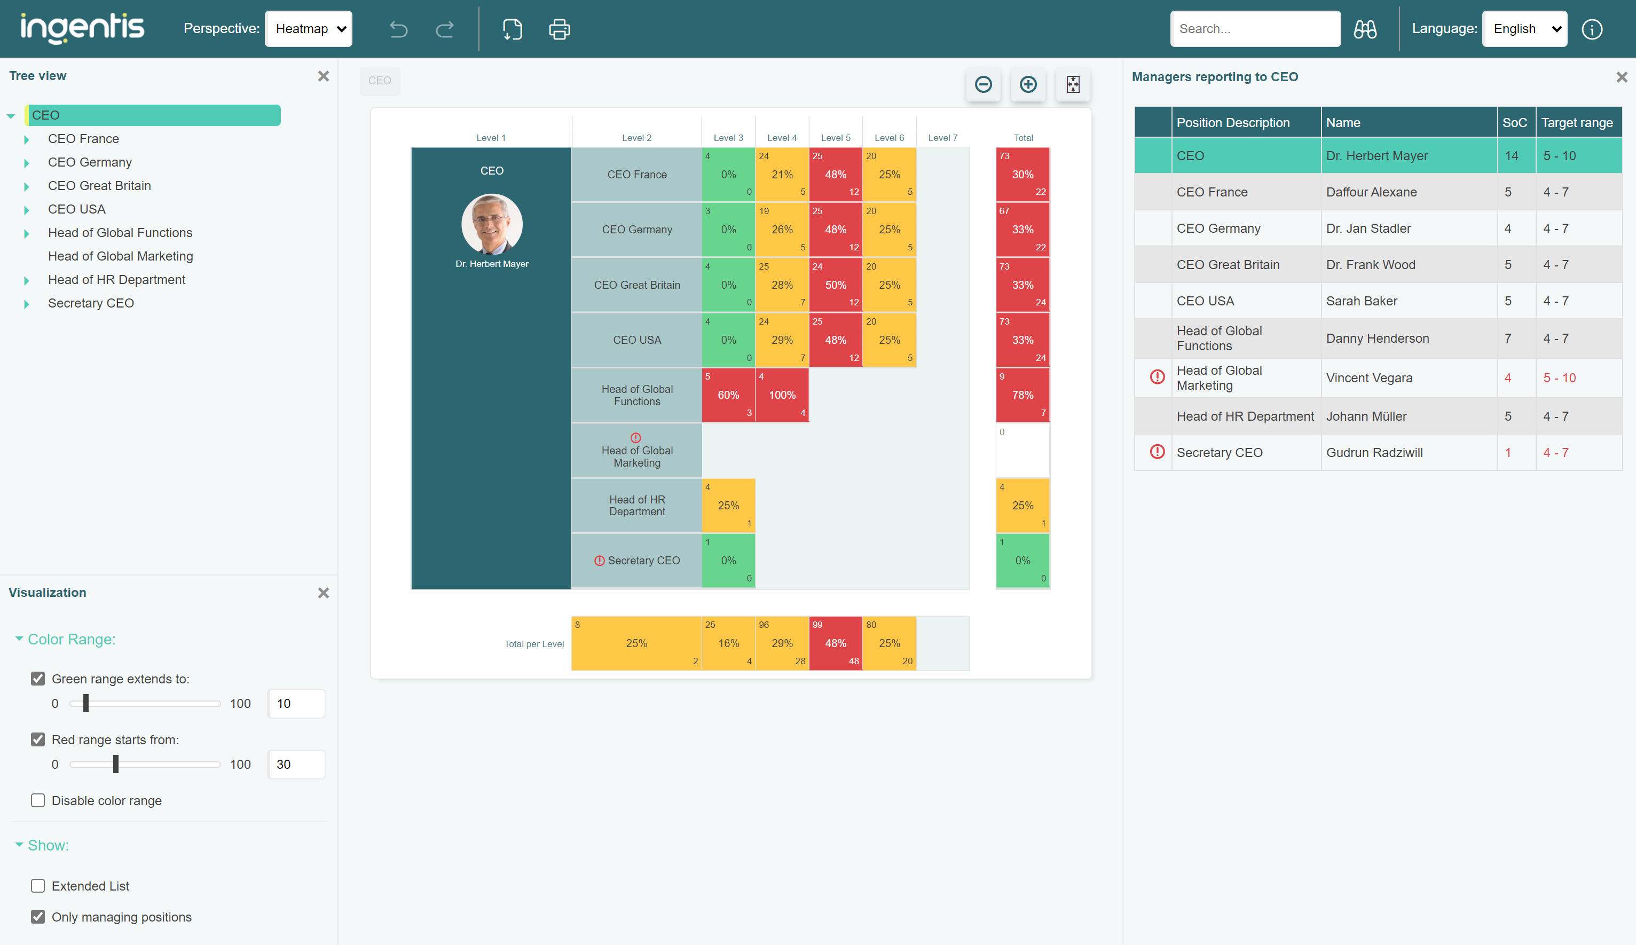Close the Managers reporting to CEO panel
Screen dimensions: 1636x945
tap(1622, 76)
